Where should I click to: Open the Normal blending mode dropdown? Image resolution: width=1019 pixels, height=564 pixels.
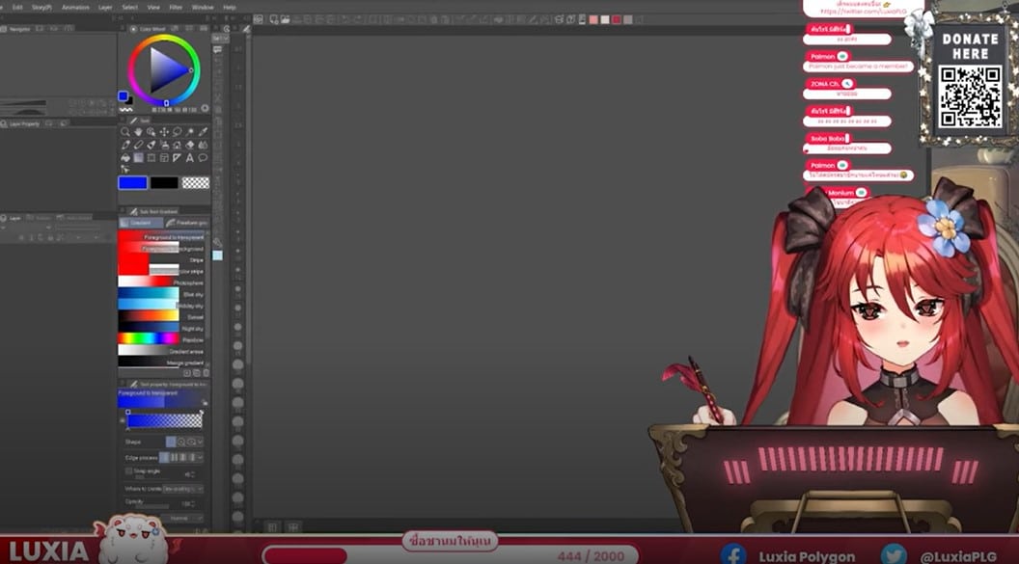183,519
